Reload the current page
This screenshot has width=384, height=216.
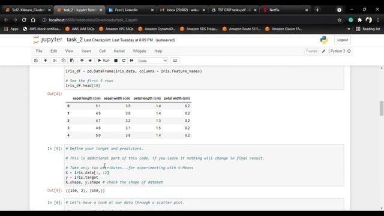(x=24, y=20)
